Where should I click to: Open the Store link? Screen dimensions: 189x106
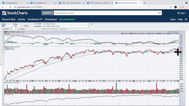(173, 19)
